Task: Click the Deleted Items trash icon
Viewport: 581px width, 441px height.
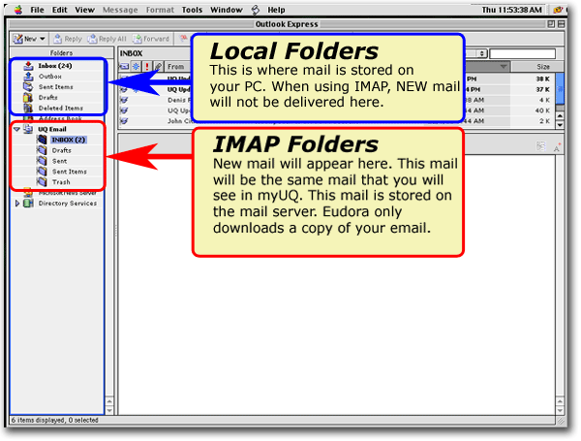Action: [27, 109]
